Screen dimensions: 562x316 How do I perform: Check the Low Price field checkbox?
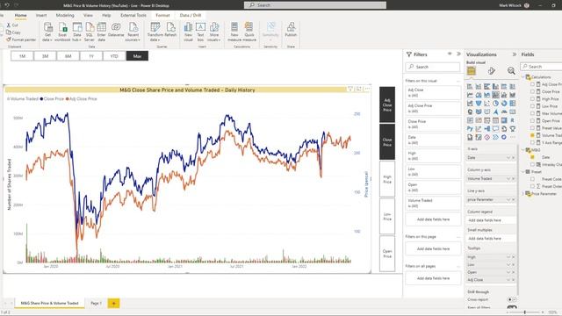(532, 106)
